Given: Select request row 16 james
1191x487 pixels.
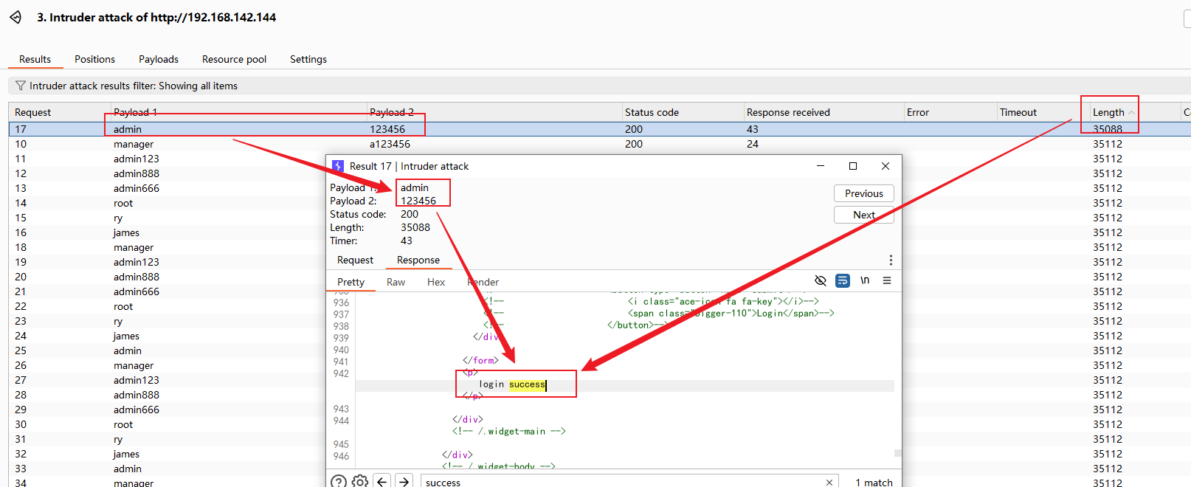Looking at the screenshot, I should (168, 232).
